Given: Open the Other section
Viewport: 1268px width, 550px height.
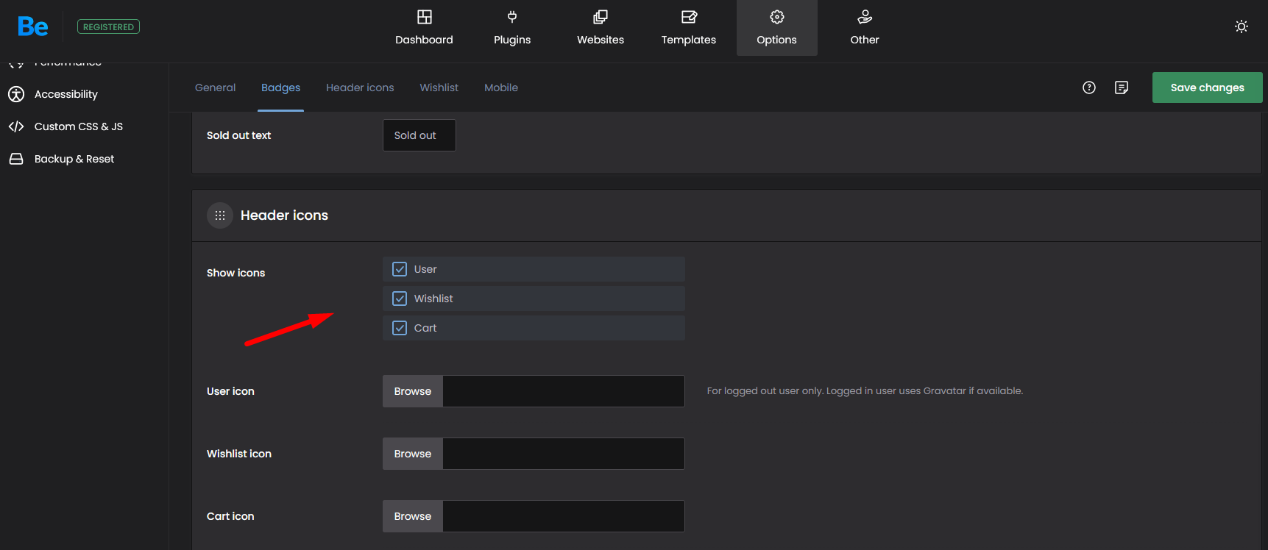Looking at the screenshot, I should [x=865, y=28].
